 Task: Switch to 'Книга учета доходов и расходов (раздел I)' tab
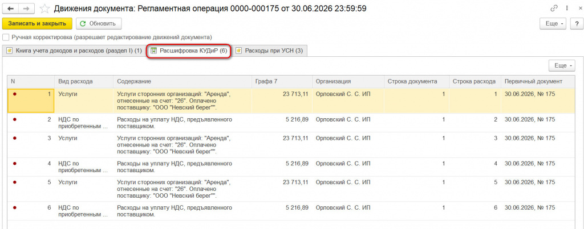click(x=74, y=51)
